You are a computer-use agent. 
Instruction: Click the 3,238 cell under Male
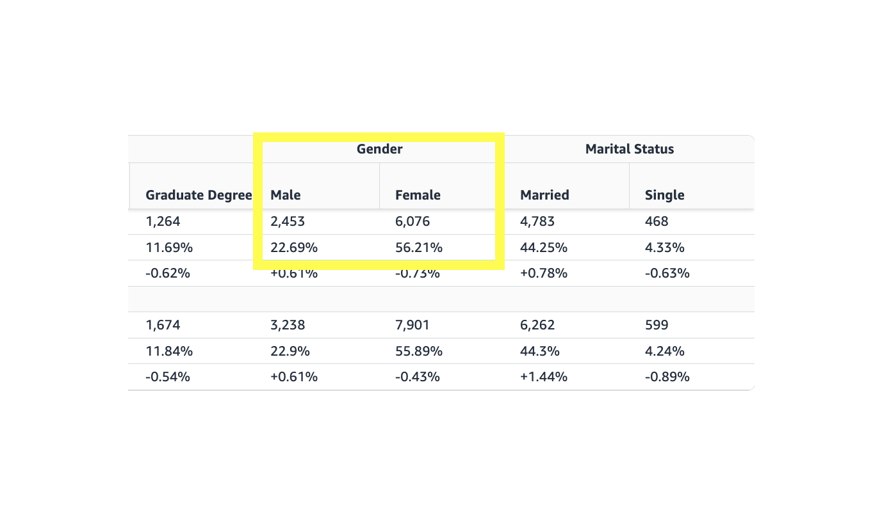[x=288, y=325]
